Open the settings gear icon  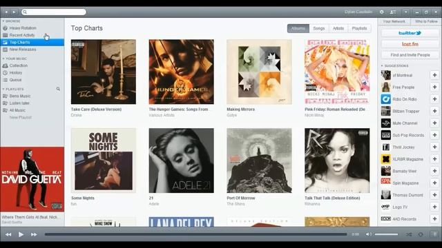[x=382, y=12]
